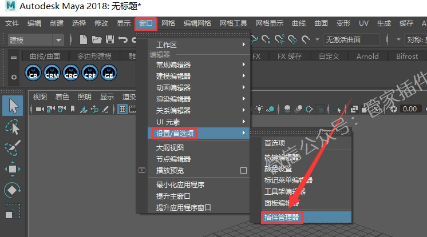The width and height of the screenshot is (427, 237).
Task: Open 节点编辑器 from the Window menu
Action: 198,159
